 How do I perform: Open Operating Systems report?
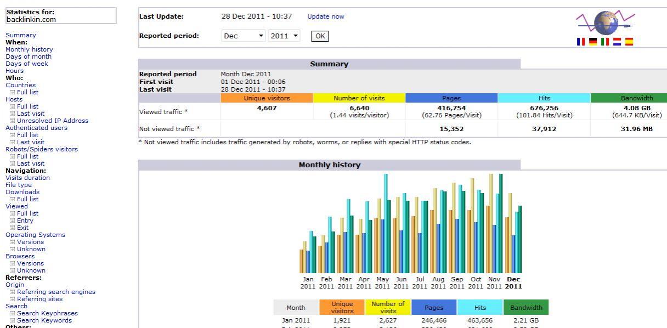[35, 235]
